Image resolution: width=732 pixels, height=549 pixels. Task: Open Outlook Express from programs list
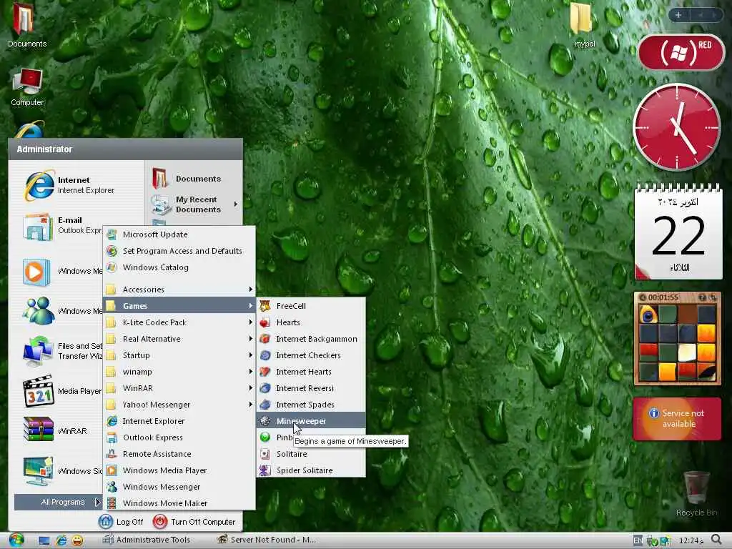179,437
